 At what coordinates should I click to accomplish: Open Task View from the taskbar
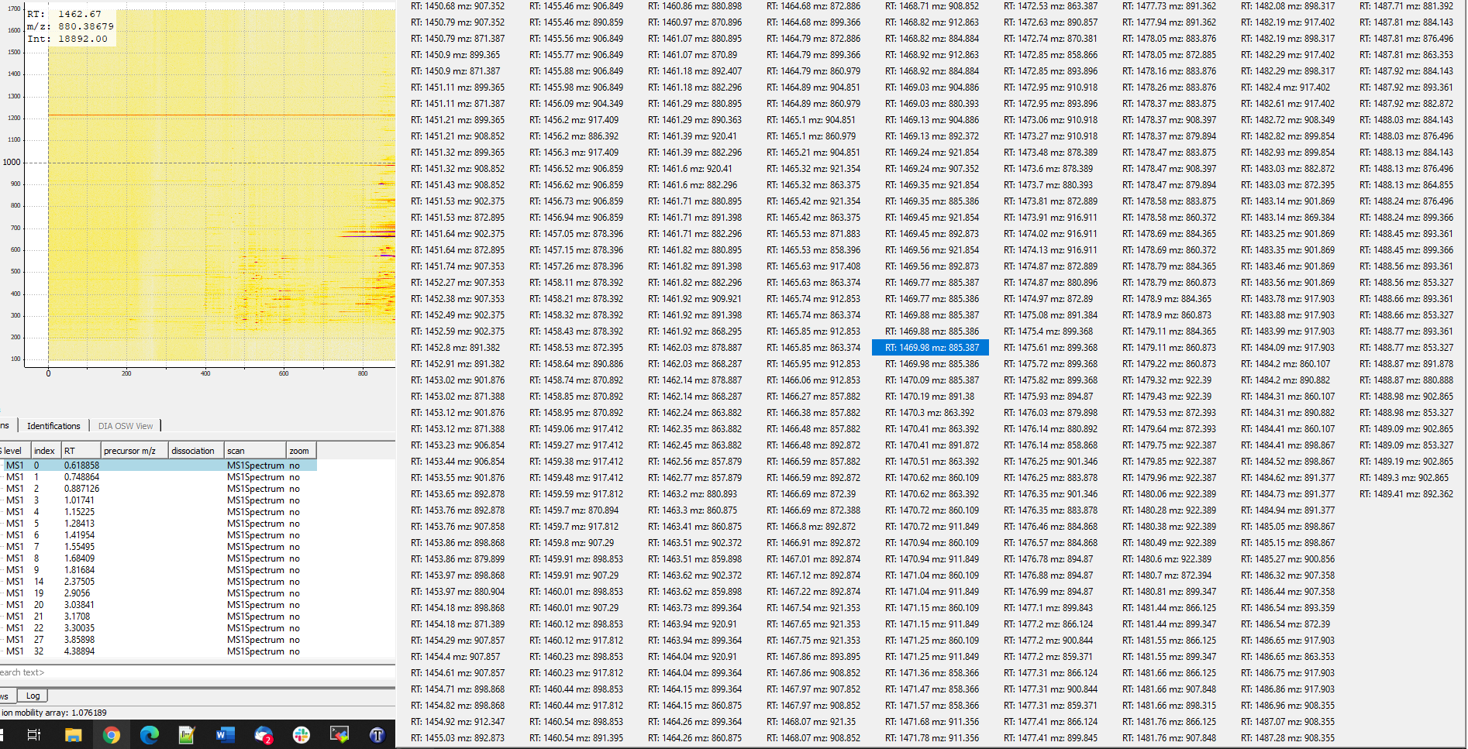(x=33, y=734)
